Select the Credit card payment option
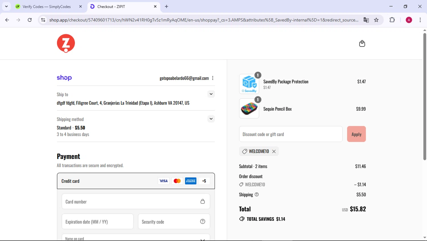This screenshot has height=241, width=427. coord(136,181)
